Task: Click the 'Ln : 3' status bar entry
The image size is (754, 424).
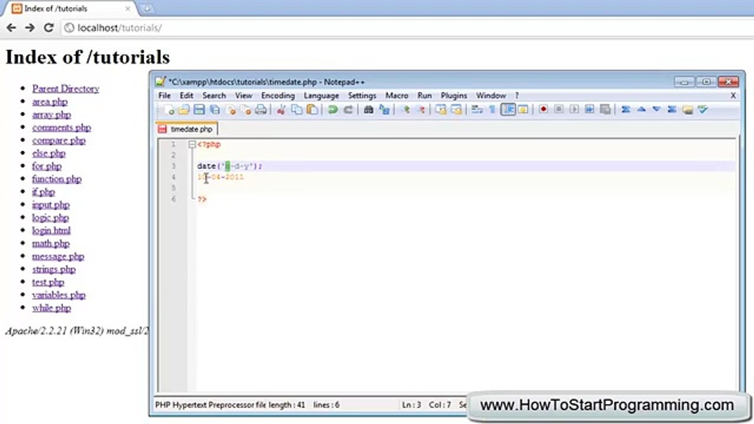Action: 412,405
